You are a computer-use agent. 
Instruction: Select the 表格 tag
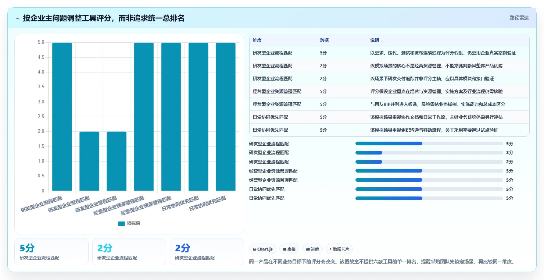(x=289, y=249)
